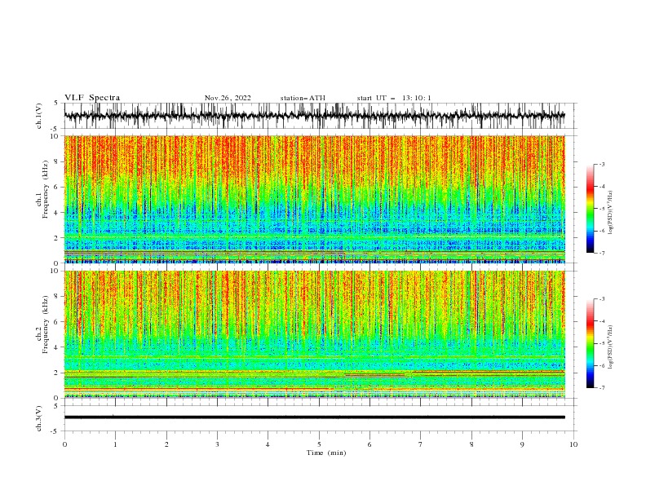
Task: Select the log(PSD) label beside ch.1 colorbar
Action: pyautogui.click(x=611, y=213)
